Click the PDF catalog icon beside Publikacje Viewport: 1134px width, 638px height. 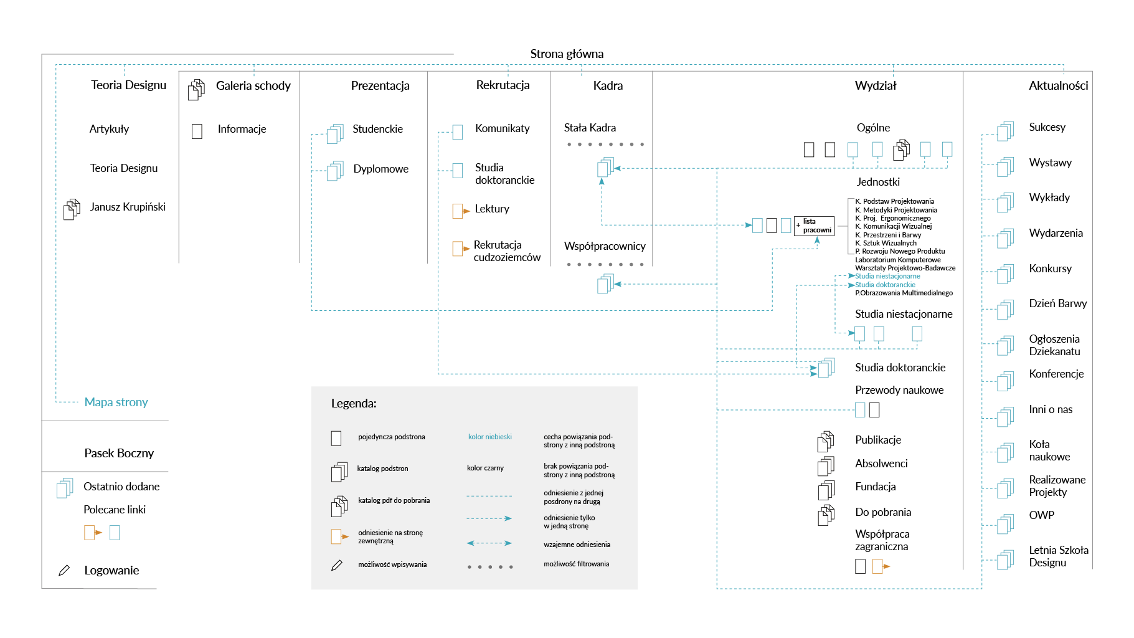click(826, 442)
